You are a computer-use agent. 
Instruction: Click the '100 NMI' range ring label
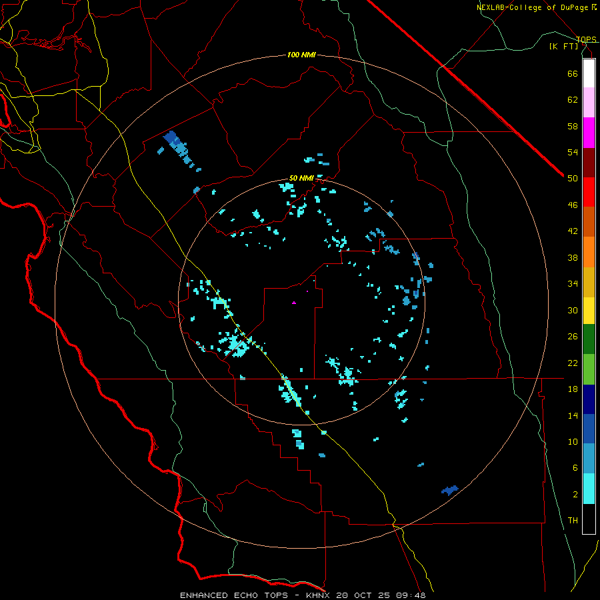(x=301, y=55)
